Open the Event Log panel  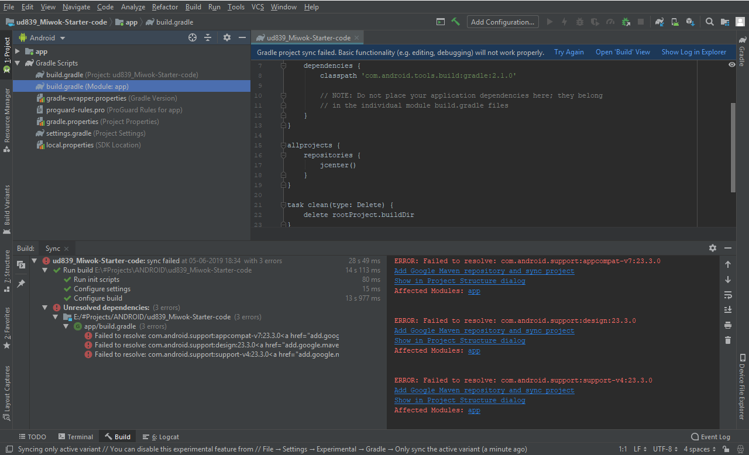[710, 437]
